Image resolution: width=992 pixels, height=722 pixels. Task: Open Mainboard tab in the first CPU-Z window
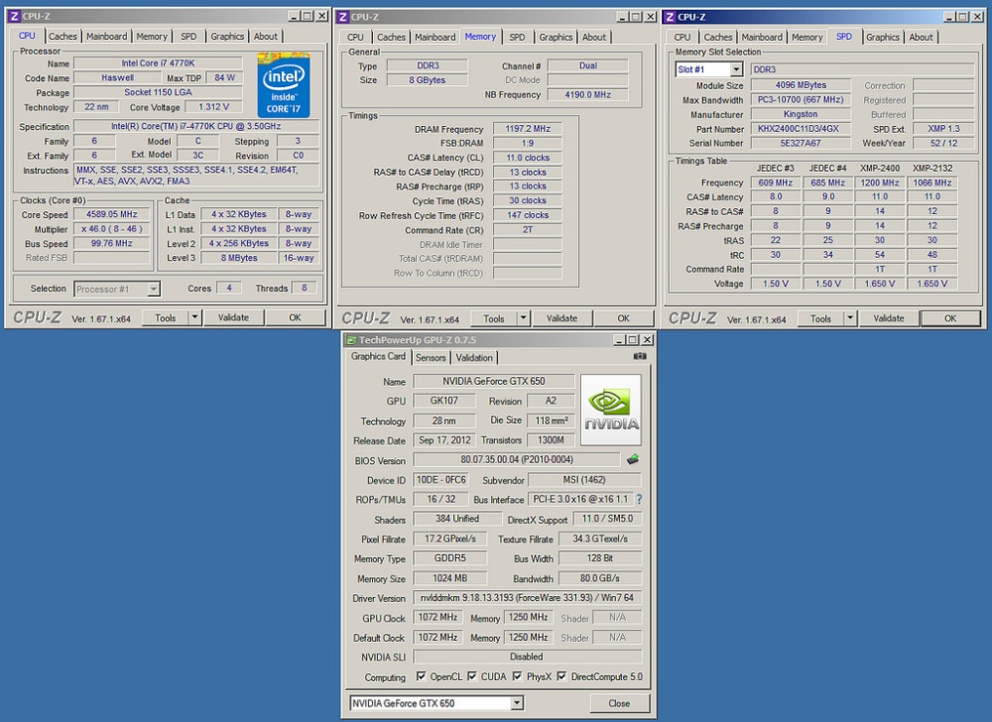pos(106,37)
